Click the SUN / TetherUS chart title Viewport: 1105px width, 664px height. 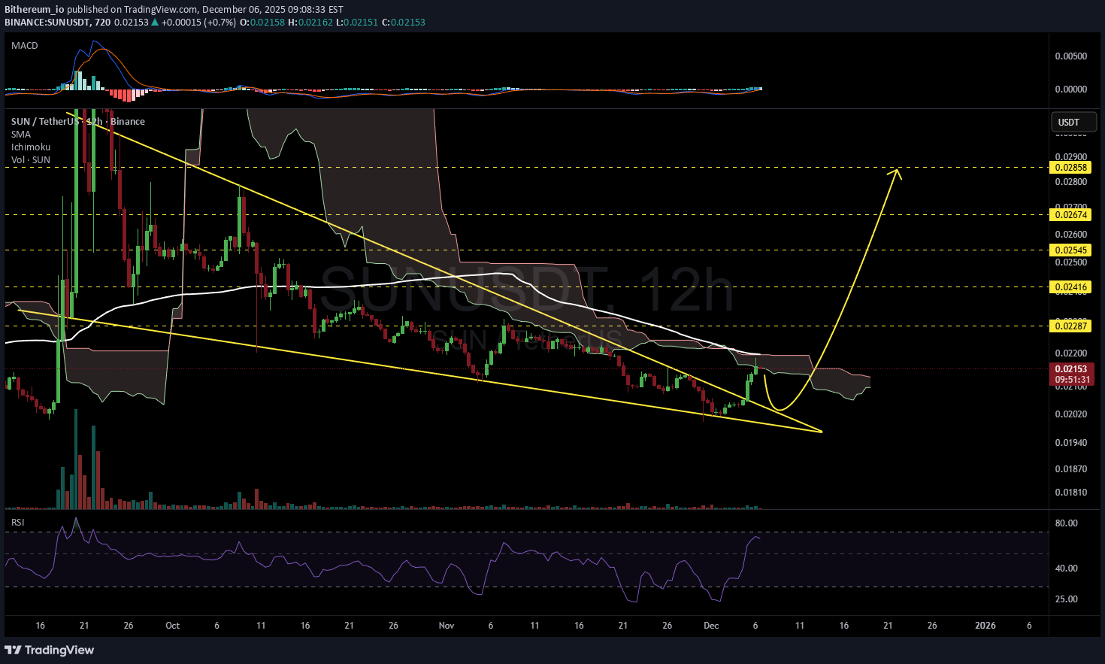coord(45,122)
